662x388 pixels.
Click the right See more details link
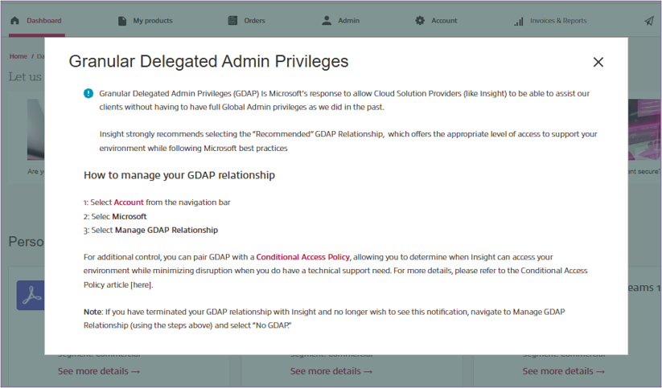pos(564,372)
